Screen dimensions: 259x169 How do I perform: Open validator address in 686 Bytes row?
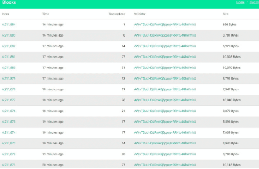tap(165, 25)
